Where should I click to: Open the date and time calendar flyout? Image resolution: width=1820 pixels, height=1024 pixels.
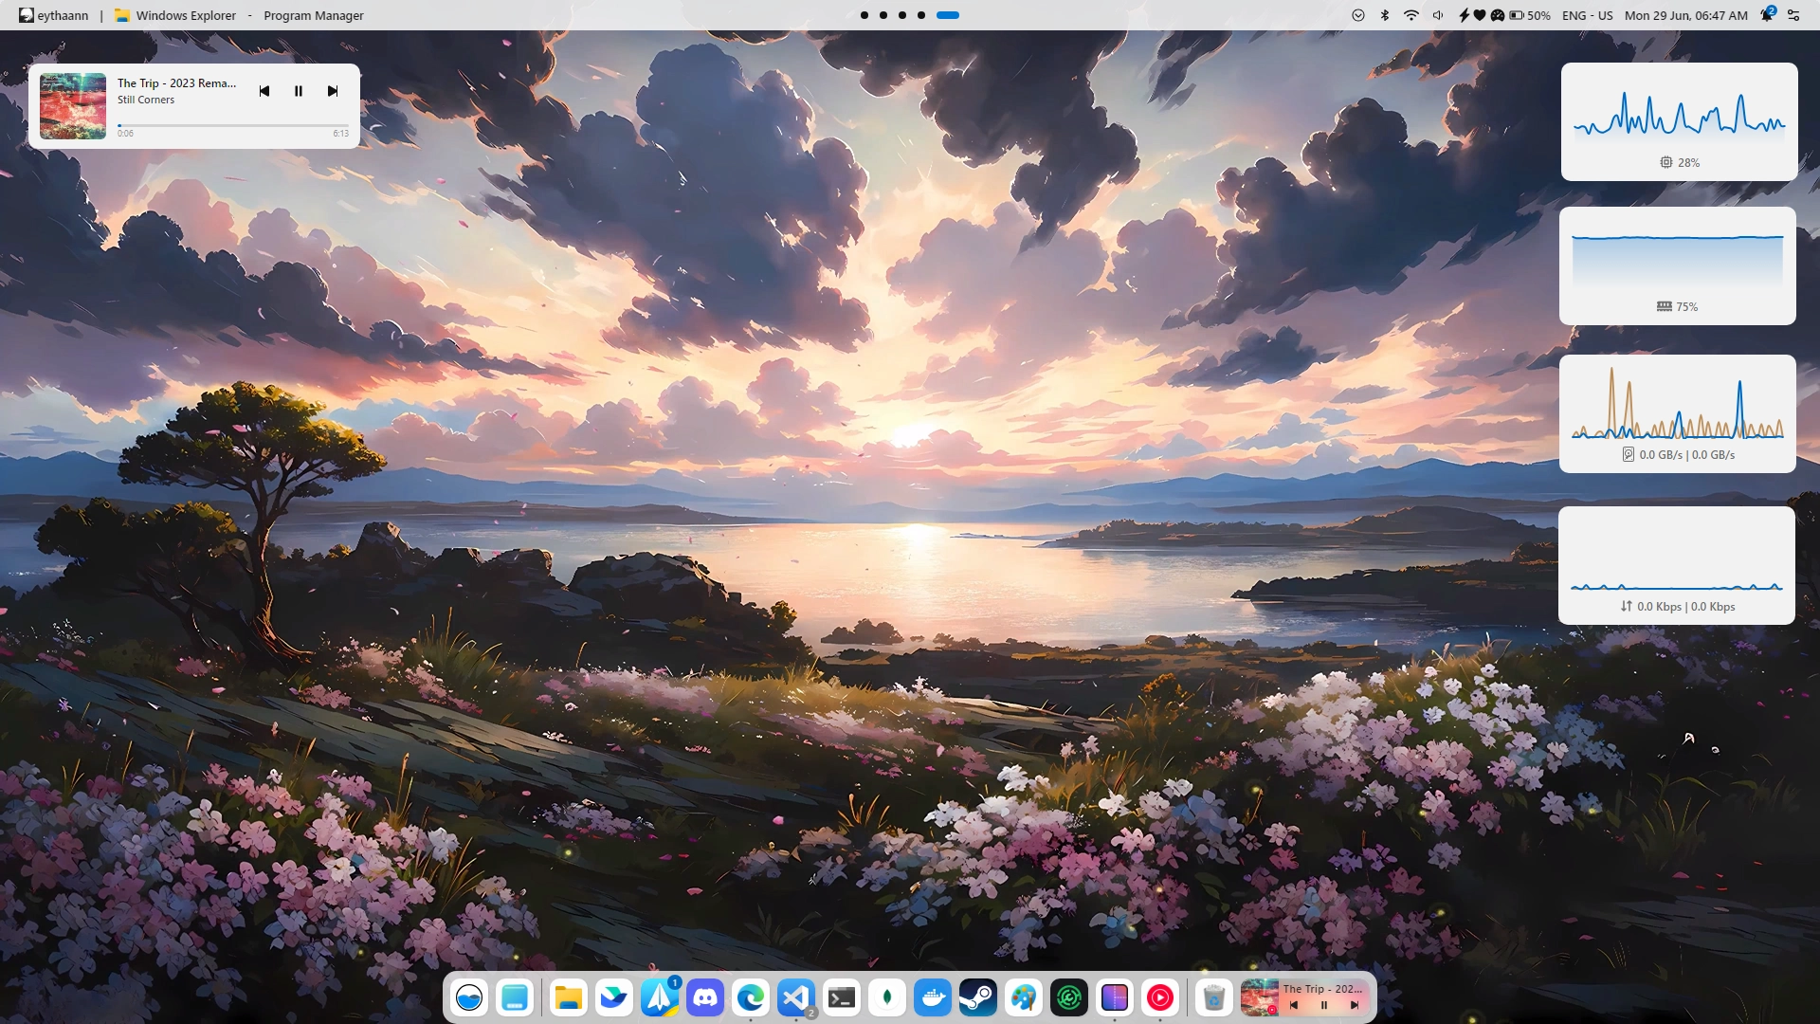pos(1686,15)
